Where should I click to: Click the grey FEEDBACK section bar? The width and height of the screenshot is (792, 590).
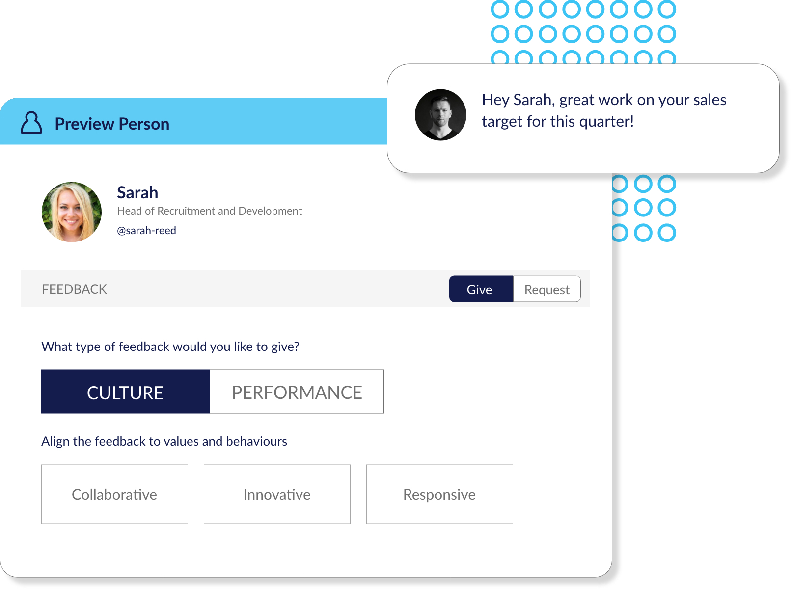[305, 289]
